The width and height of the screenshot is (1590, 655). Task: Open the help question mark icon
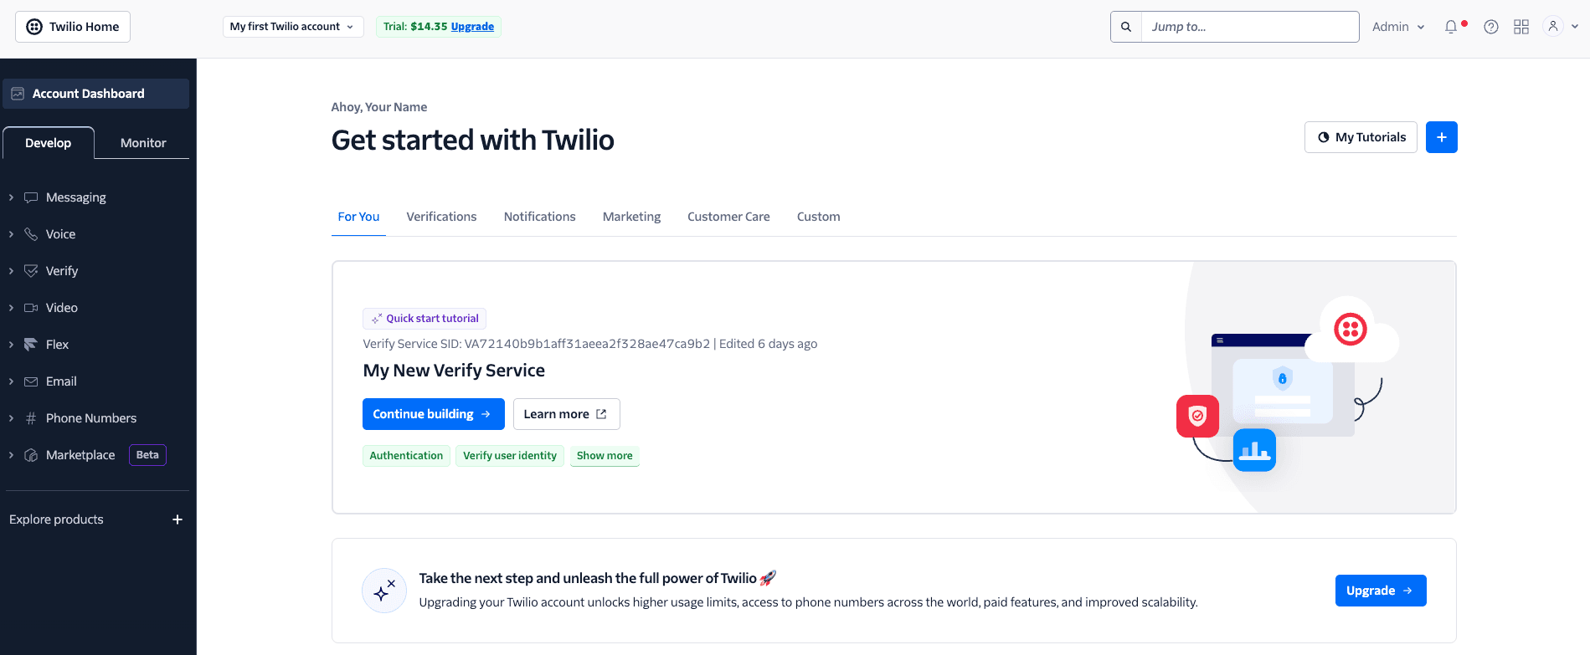(1490, 26)
